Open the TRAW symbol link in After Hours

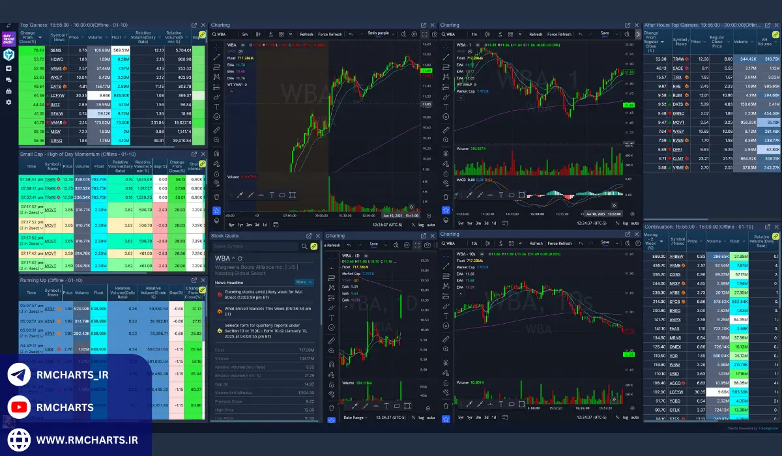[x=678, y=59]
